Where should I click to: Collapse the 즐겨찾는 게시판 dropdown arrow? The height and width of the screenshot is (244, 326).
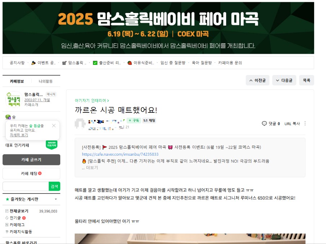click(56, 199)
